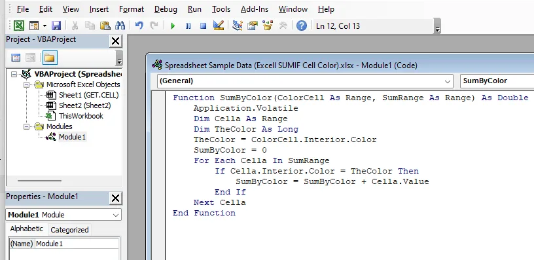534x260 pixels.
Task: Open the Insert menu
Action: [99, 9]
